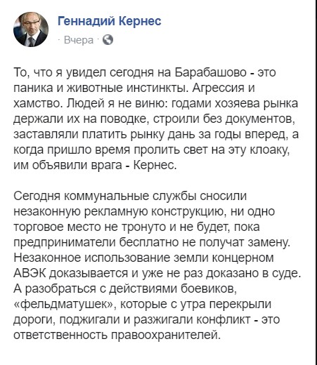Click the word "Незаконное" starting a sentence
This screenshot has height=365, width=317.
point(47,258)
